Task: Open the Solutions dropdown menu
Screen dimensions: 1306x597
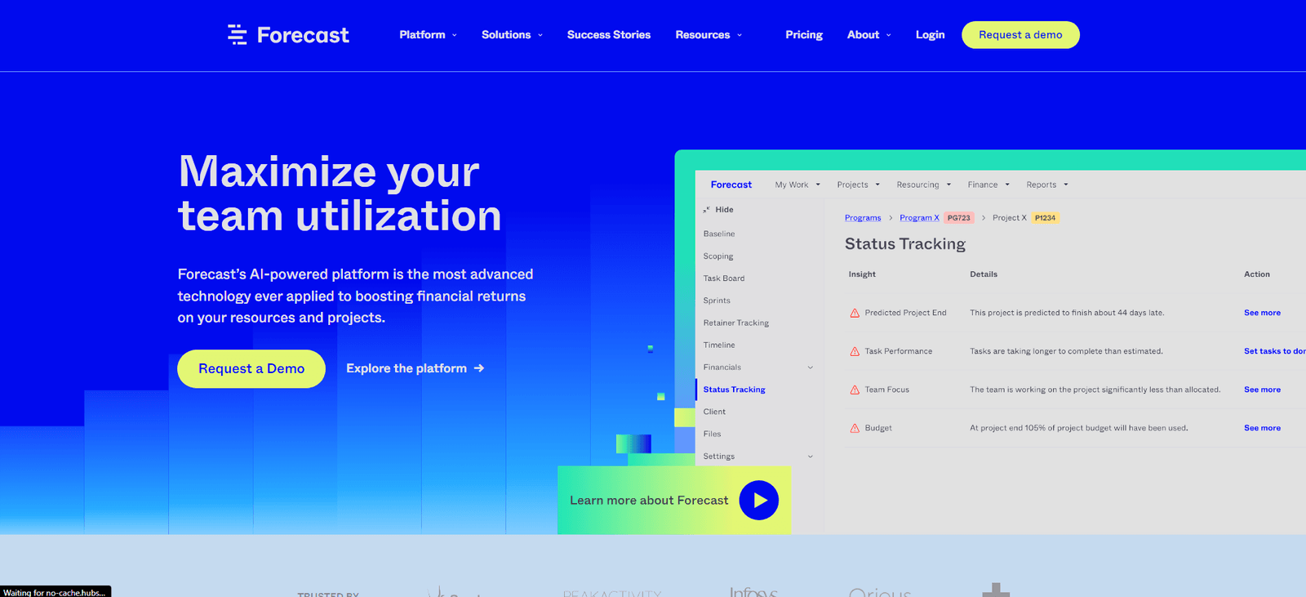Action: point(512,34)
